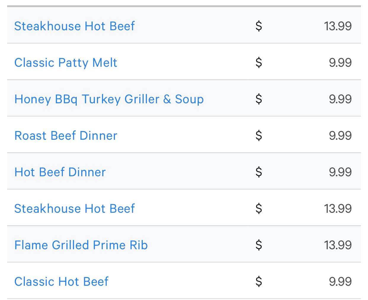This screenshot has width=368, height=300.
Task: Click 9.99 price of Honey BBq Turkey Griller
Action: coord(340,99)
